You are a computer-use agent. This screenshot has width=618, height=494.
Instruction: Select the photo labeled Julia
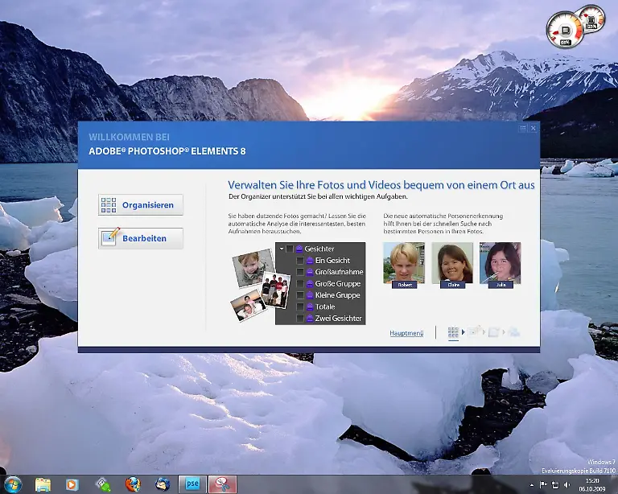[x=500, y=262]
